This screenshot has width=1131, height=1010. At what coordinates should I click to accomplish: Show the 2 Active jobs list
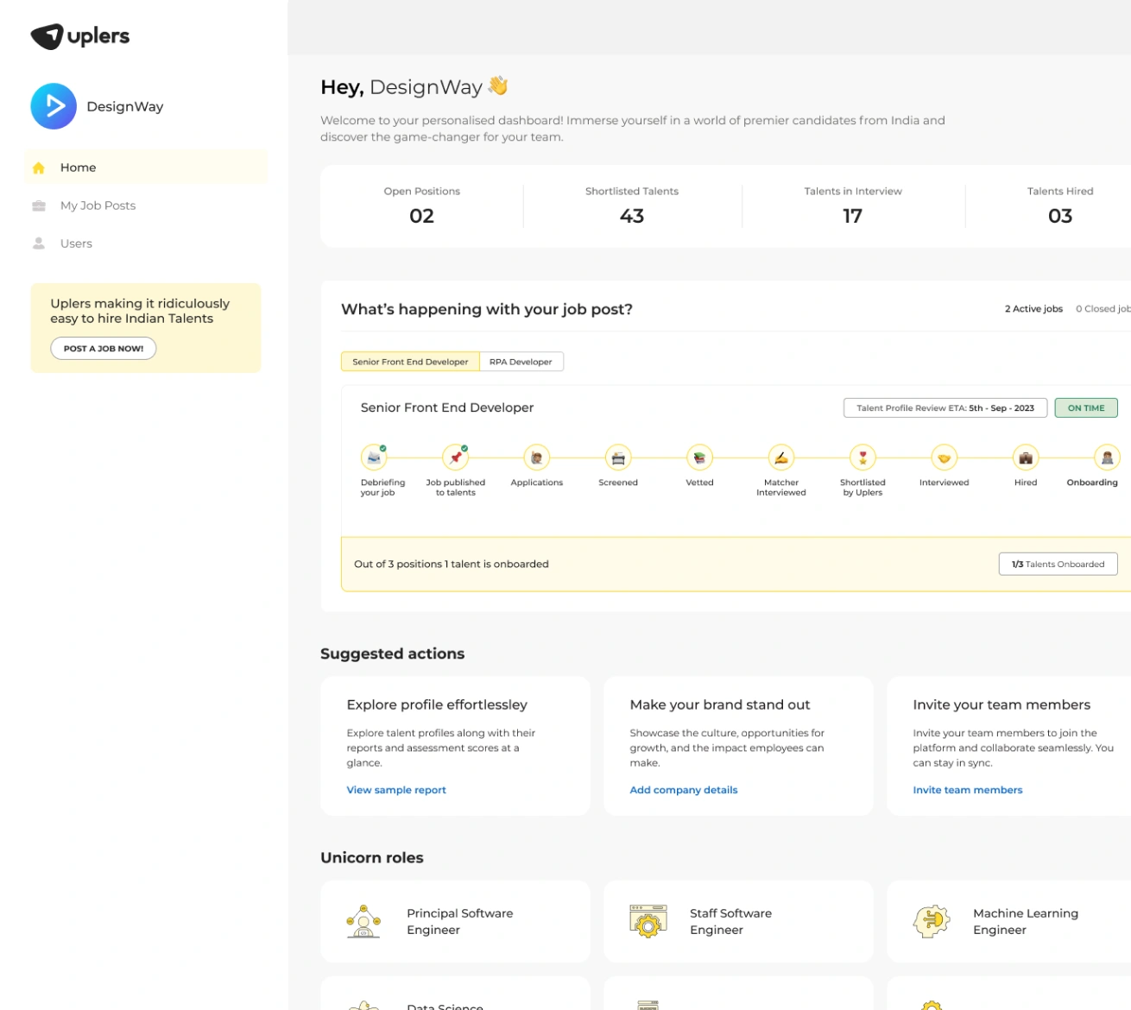pos(1033,308)
